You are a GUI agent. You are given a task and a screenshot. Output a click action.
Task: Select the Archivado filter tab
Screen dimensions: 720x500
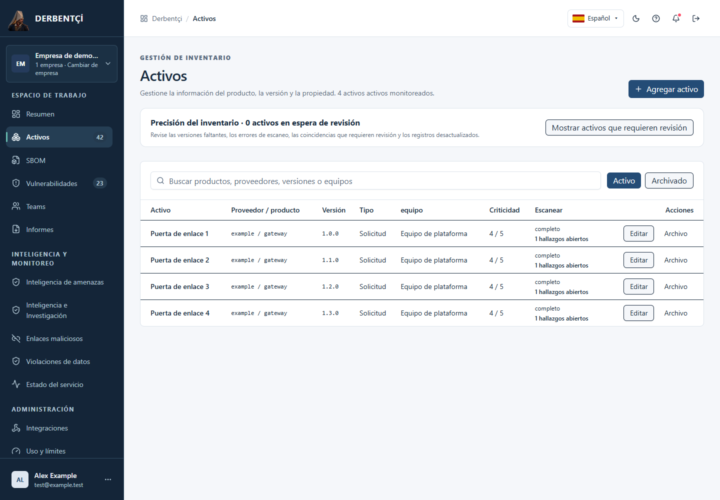pyautogui.click(x=669, y=180)
